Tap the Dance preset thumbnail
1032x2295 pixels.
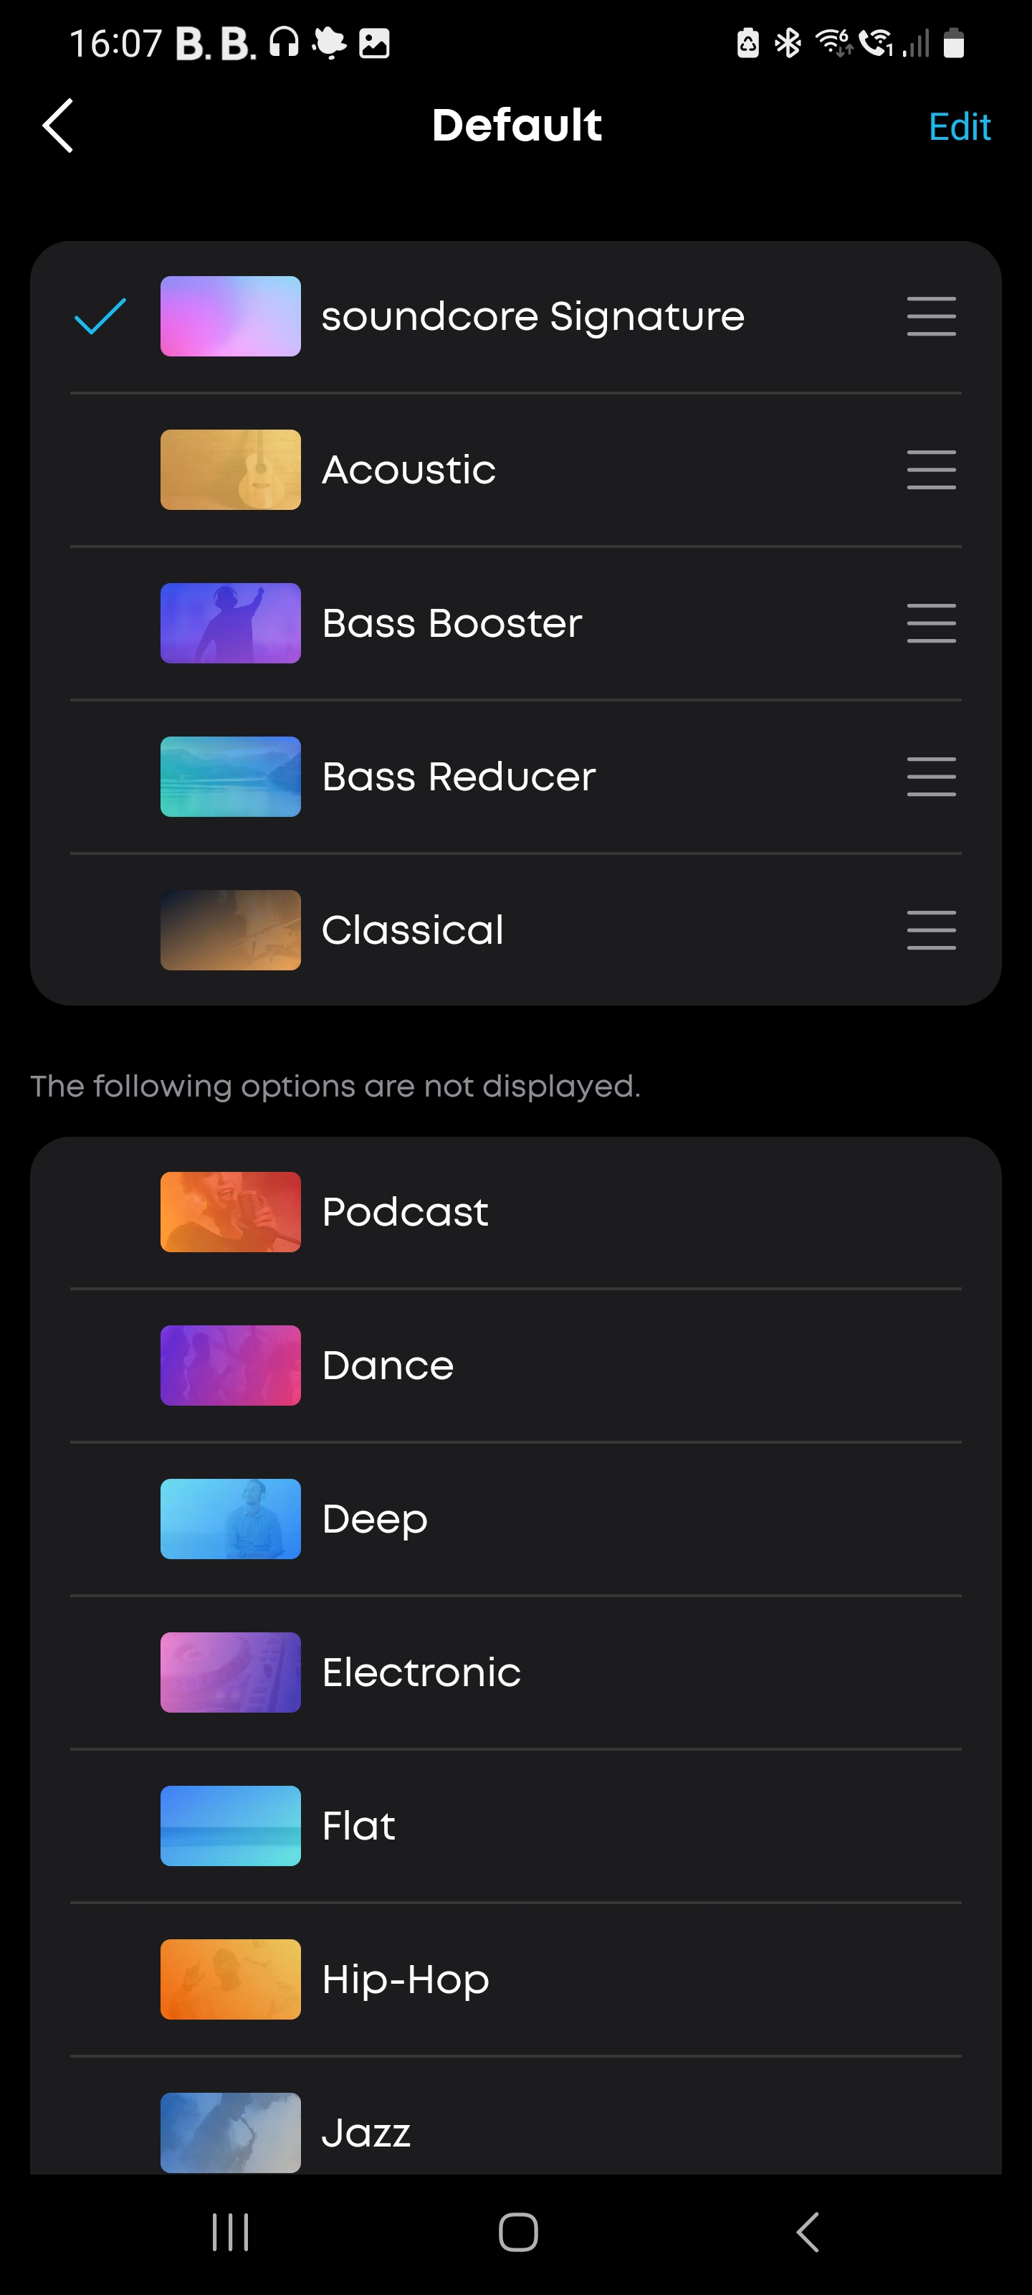(x=230, y=1365)
